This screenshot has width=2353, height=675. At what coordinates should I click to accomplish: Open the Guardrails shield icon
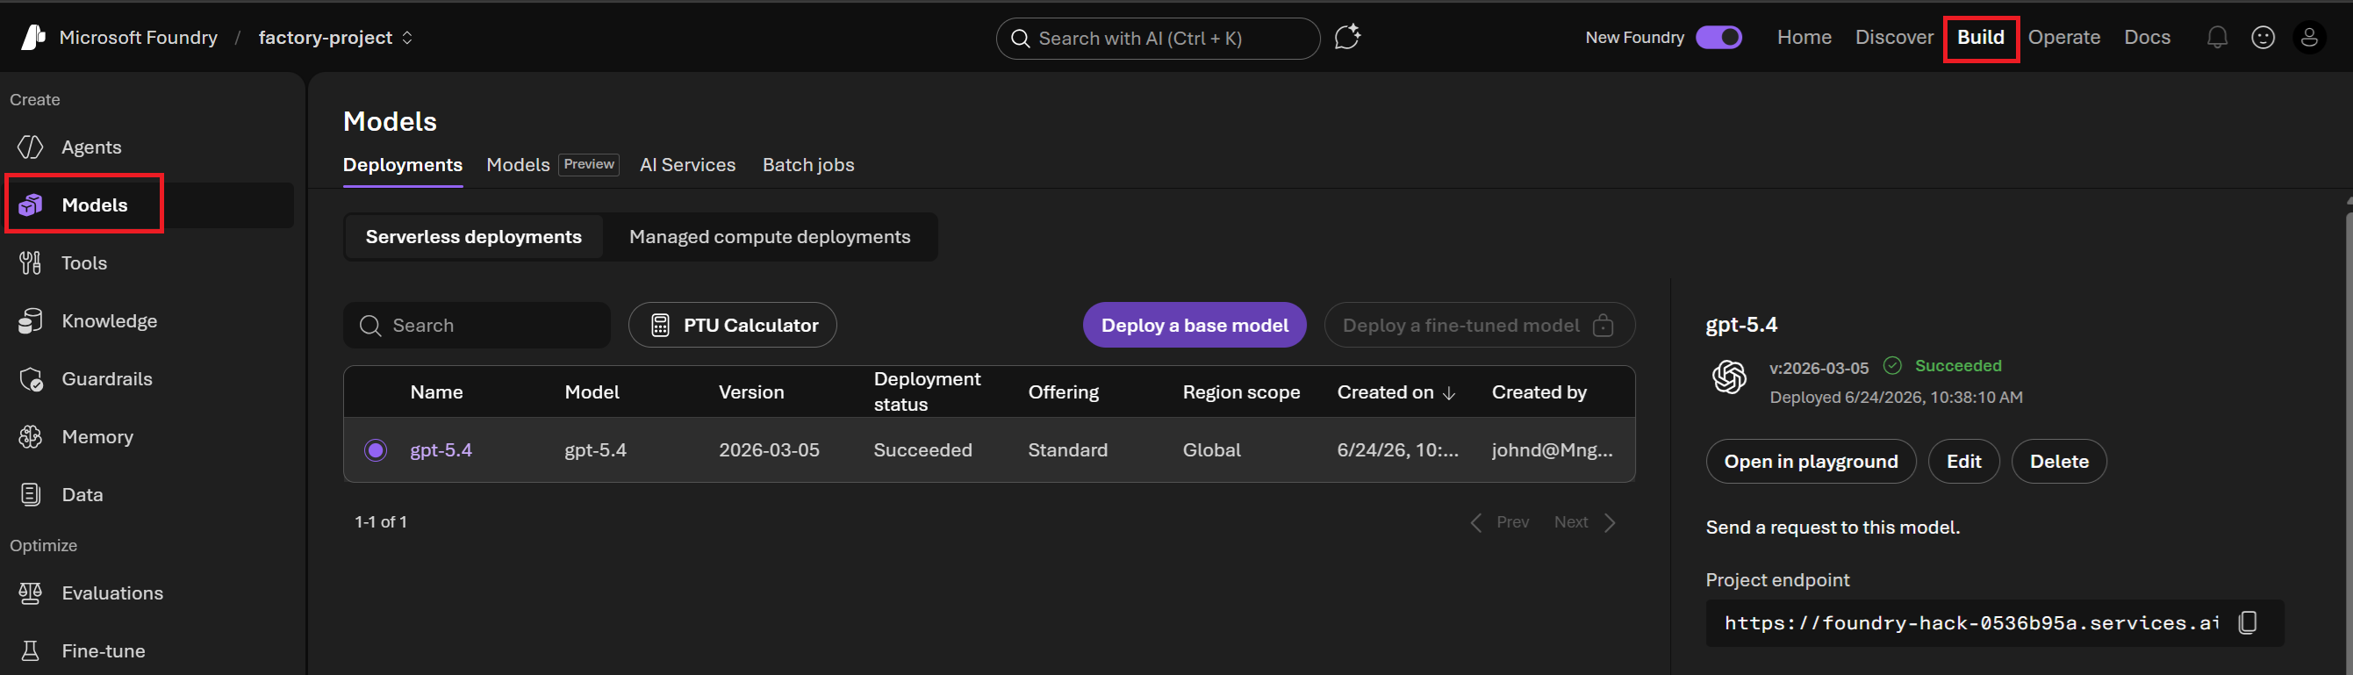pyautogui.click(x=31, y=379)
